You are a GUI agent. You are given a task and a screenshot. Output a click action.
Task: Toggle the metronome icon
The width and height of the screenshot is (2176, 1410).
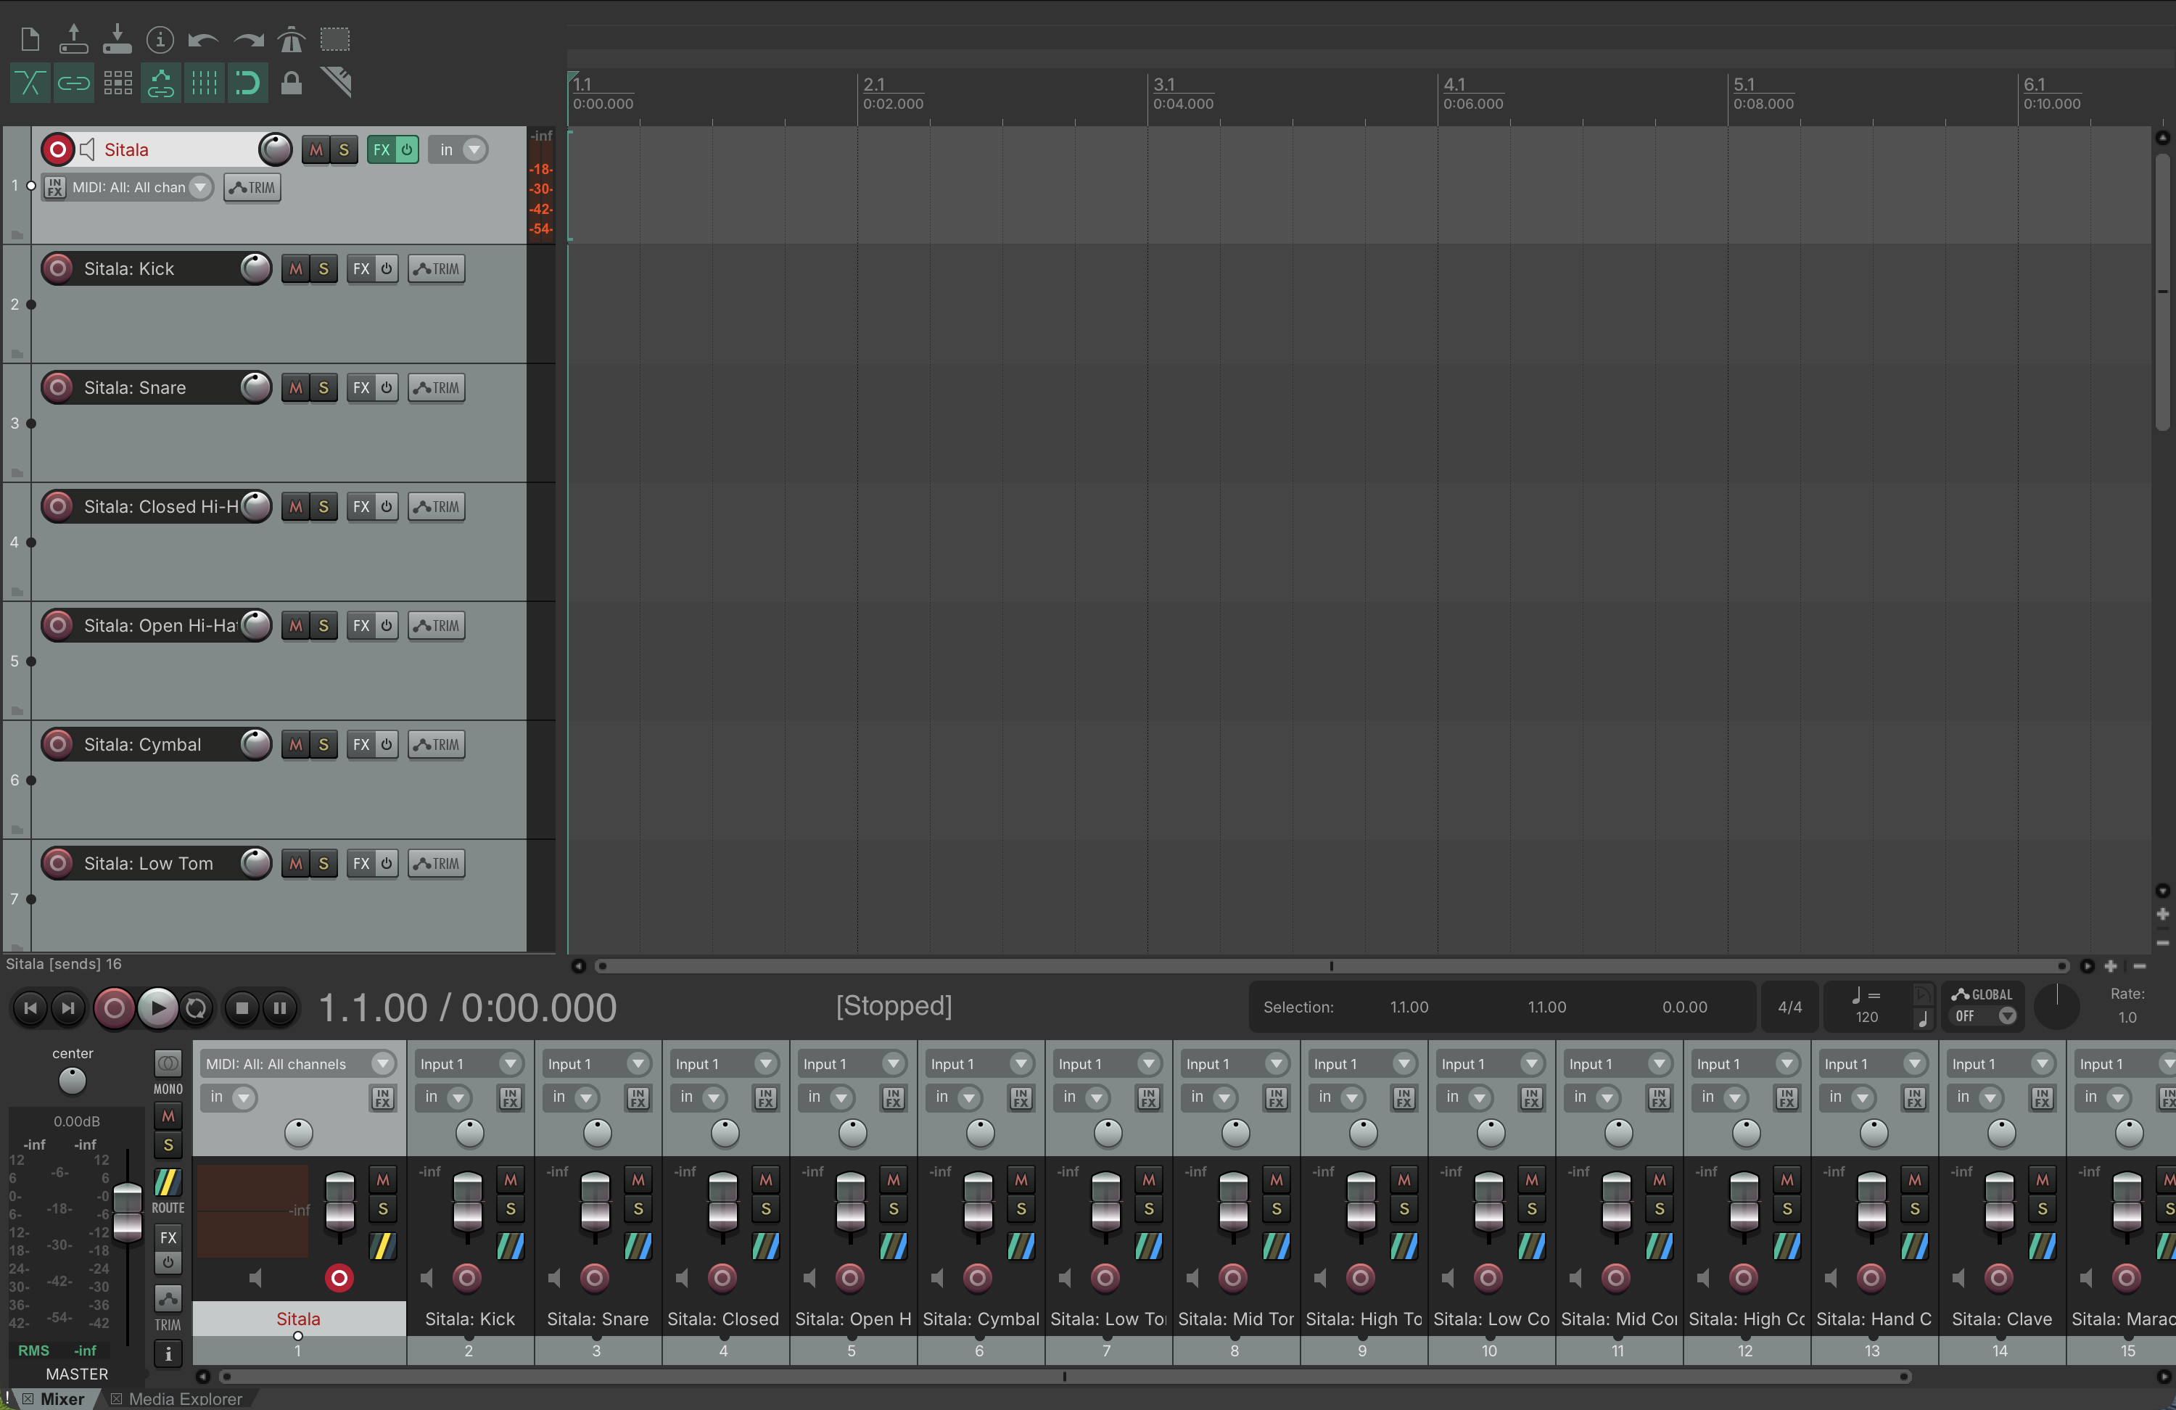pyautogui.click(x=292, y=39)
